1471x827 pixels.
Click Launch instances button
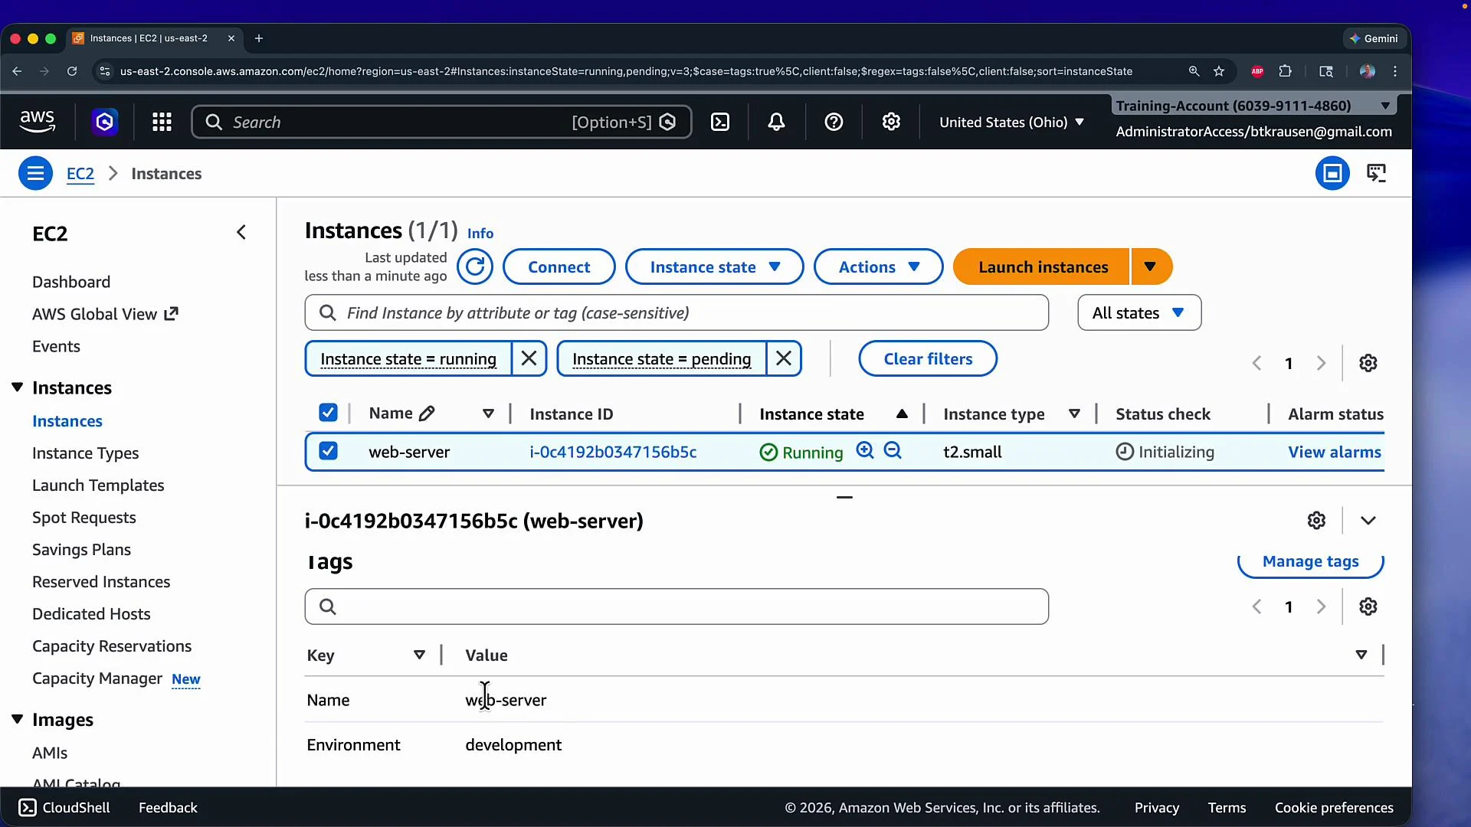click(x=1042, y=266)
